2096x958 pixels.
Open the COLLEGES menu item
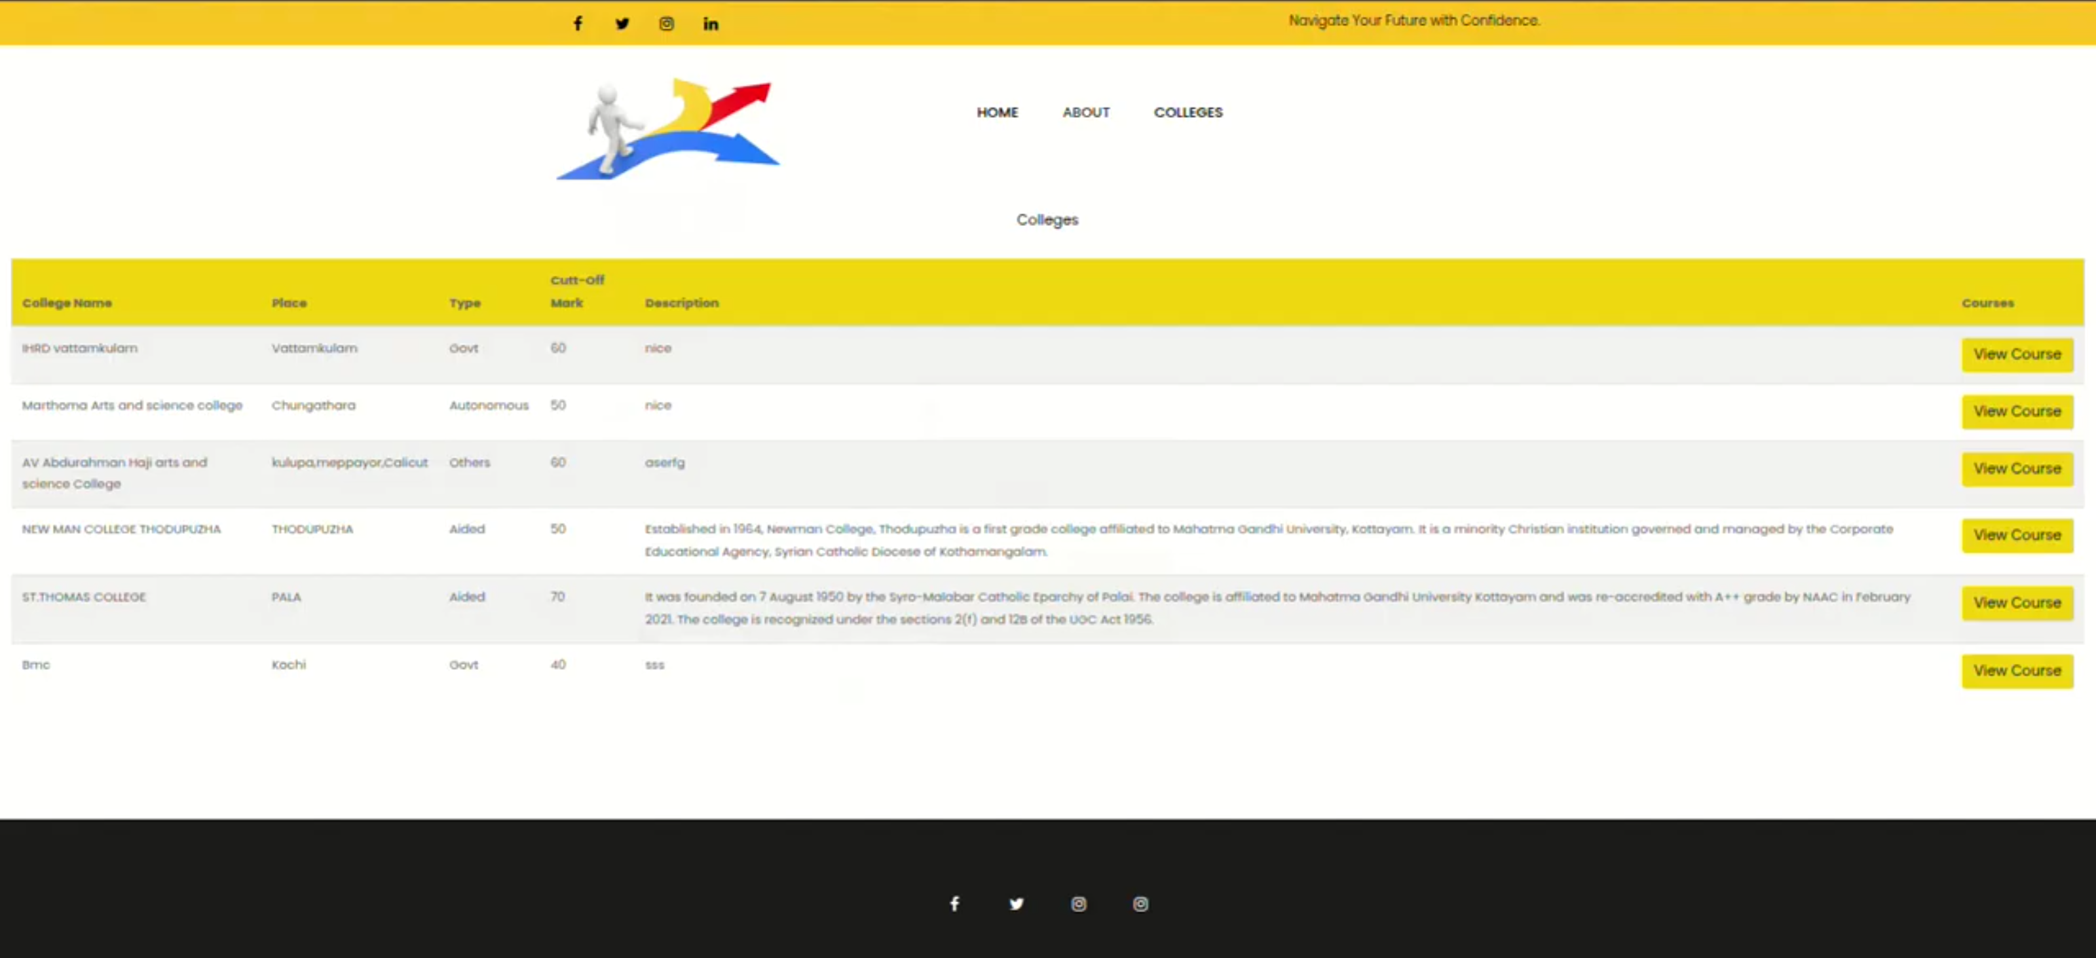tap(1188, 112)
